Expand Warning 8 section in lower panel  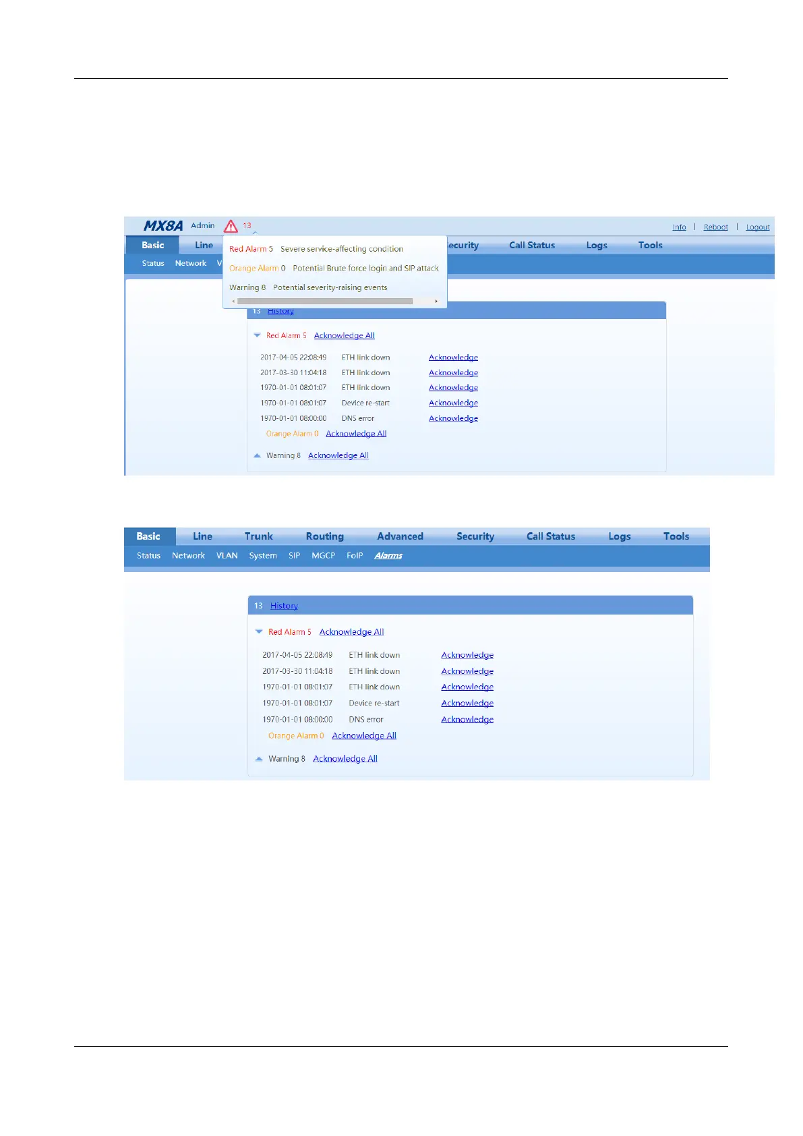(x=259, y=759)
